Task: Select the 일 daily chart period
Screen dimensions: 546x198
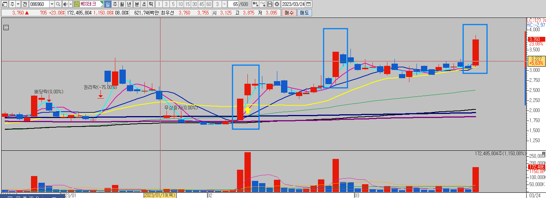Action: (107, 4)
